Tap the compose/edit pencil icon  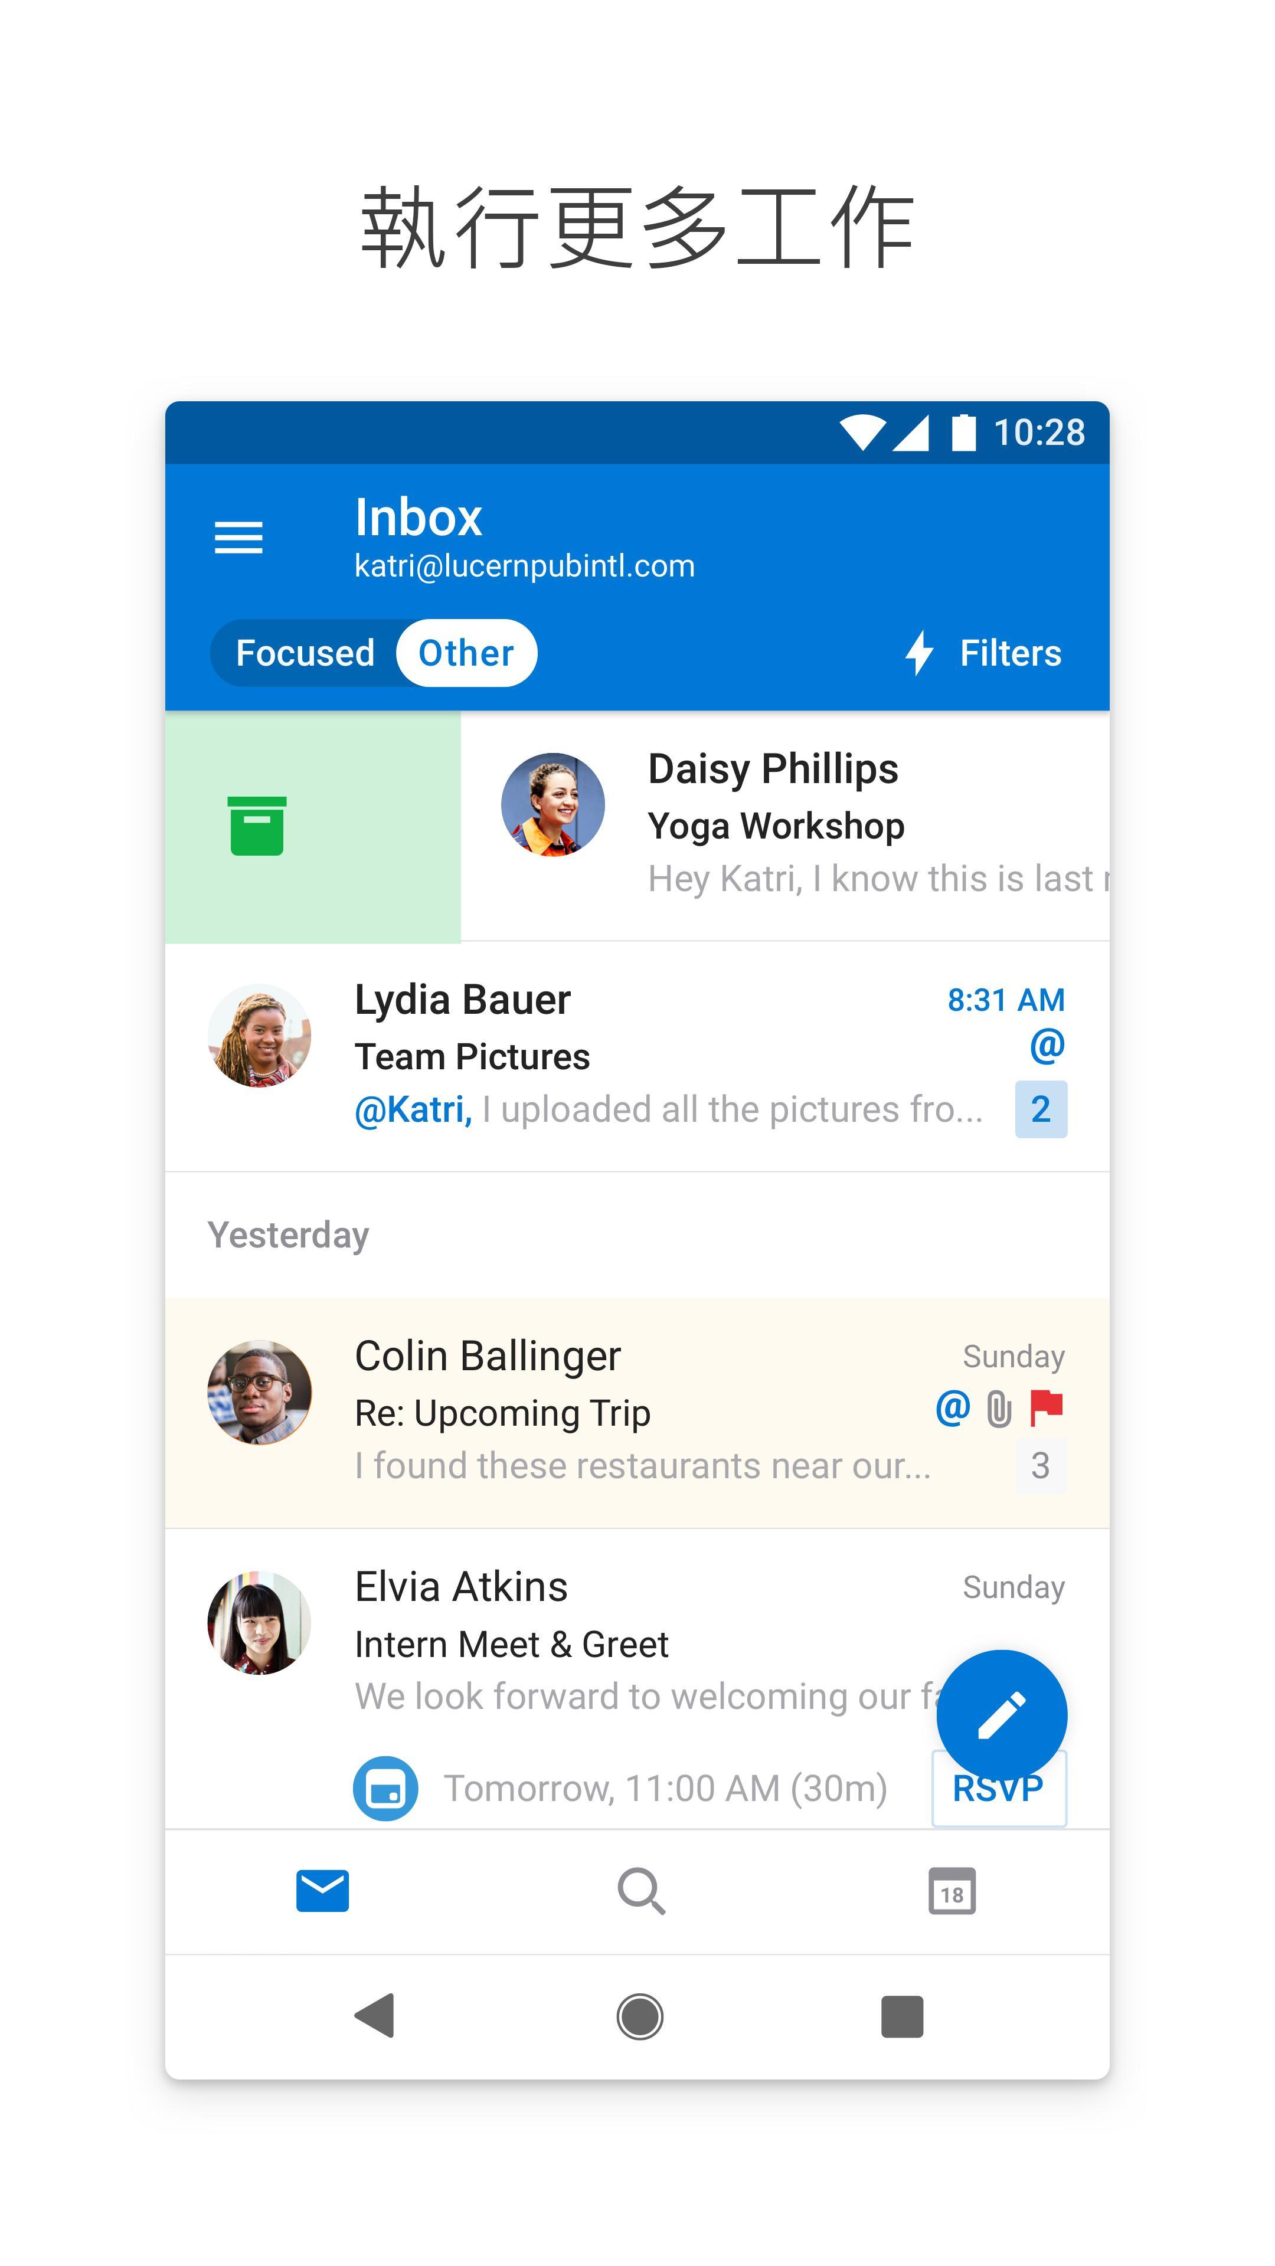pyautogui.click(x=998, y=1714)
